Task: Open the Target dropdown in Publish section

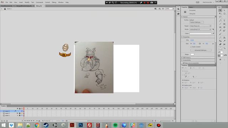Action: (200, 26)
